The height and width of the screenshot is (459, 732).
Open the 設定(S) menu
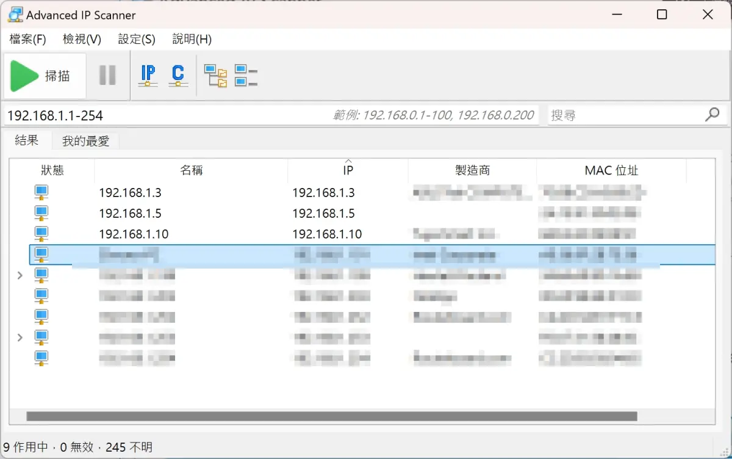click(137, 39)
